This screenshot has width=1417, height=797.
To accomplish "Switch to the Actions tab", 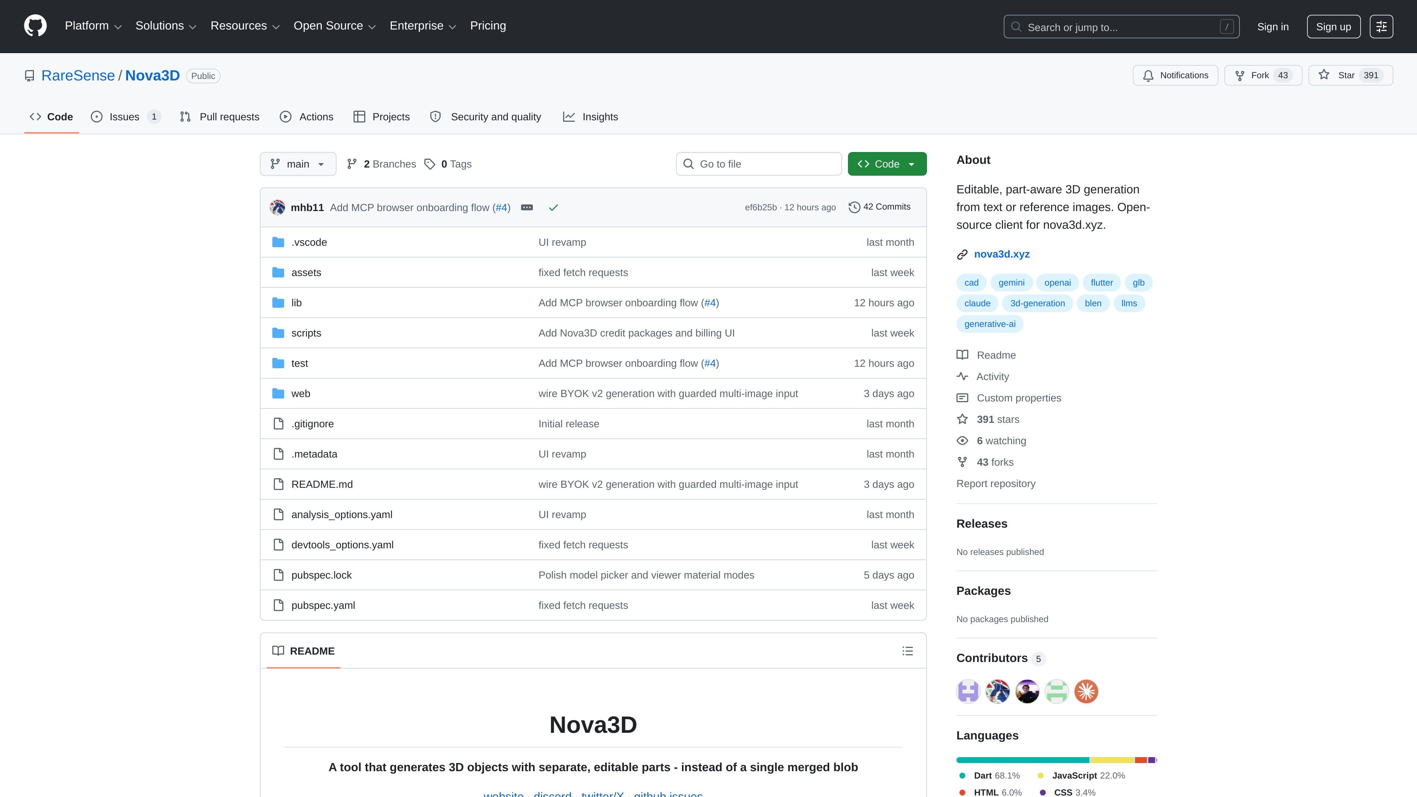I will [x=306, y=117].
